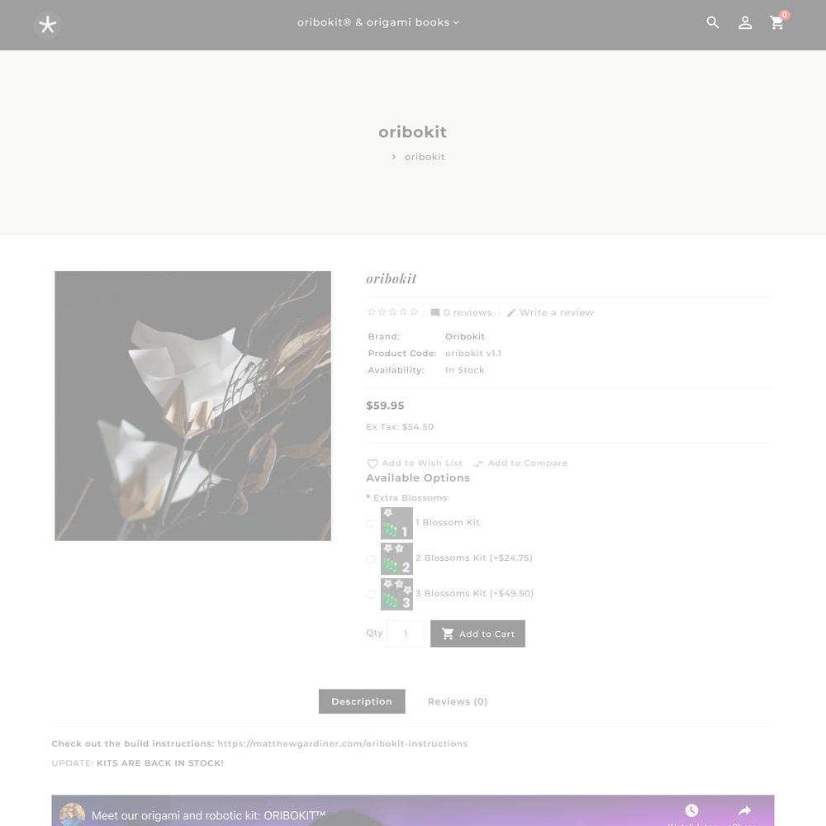Switch to the Description tab
This screenshot has width=826, height=826.
coord(362,701)
